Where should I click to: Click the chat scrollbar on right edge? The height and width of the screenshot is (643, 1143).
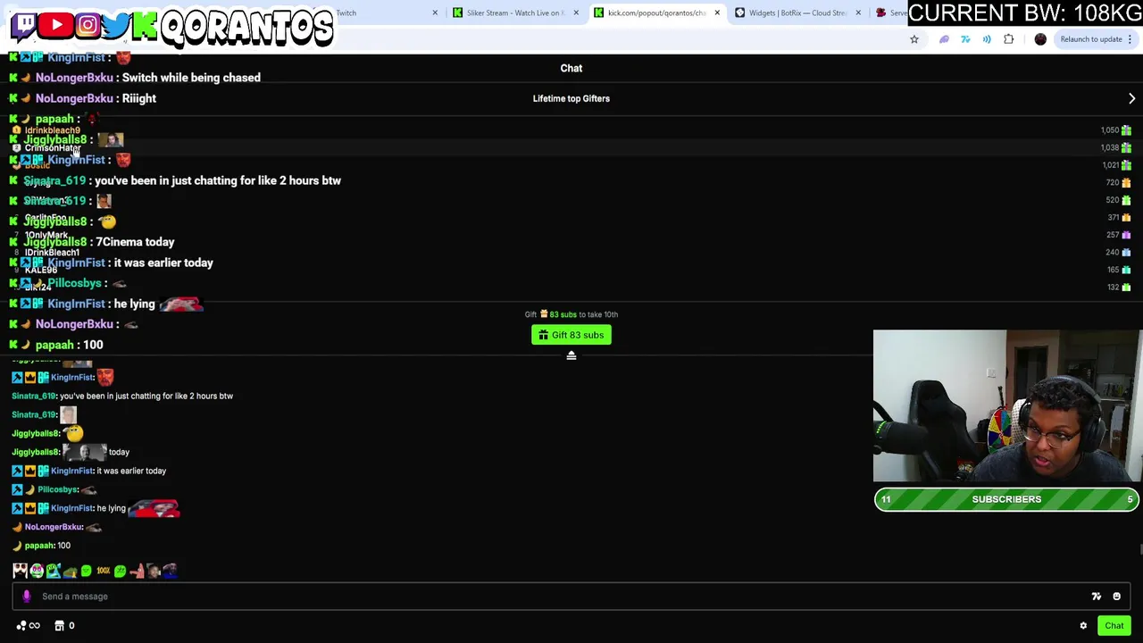coord(1140,551)
